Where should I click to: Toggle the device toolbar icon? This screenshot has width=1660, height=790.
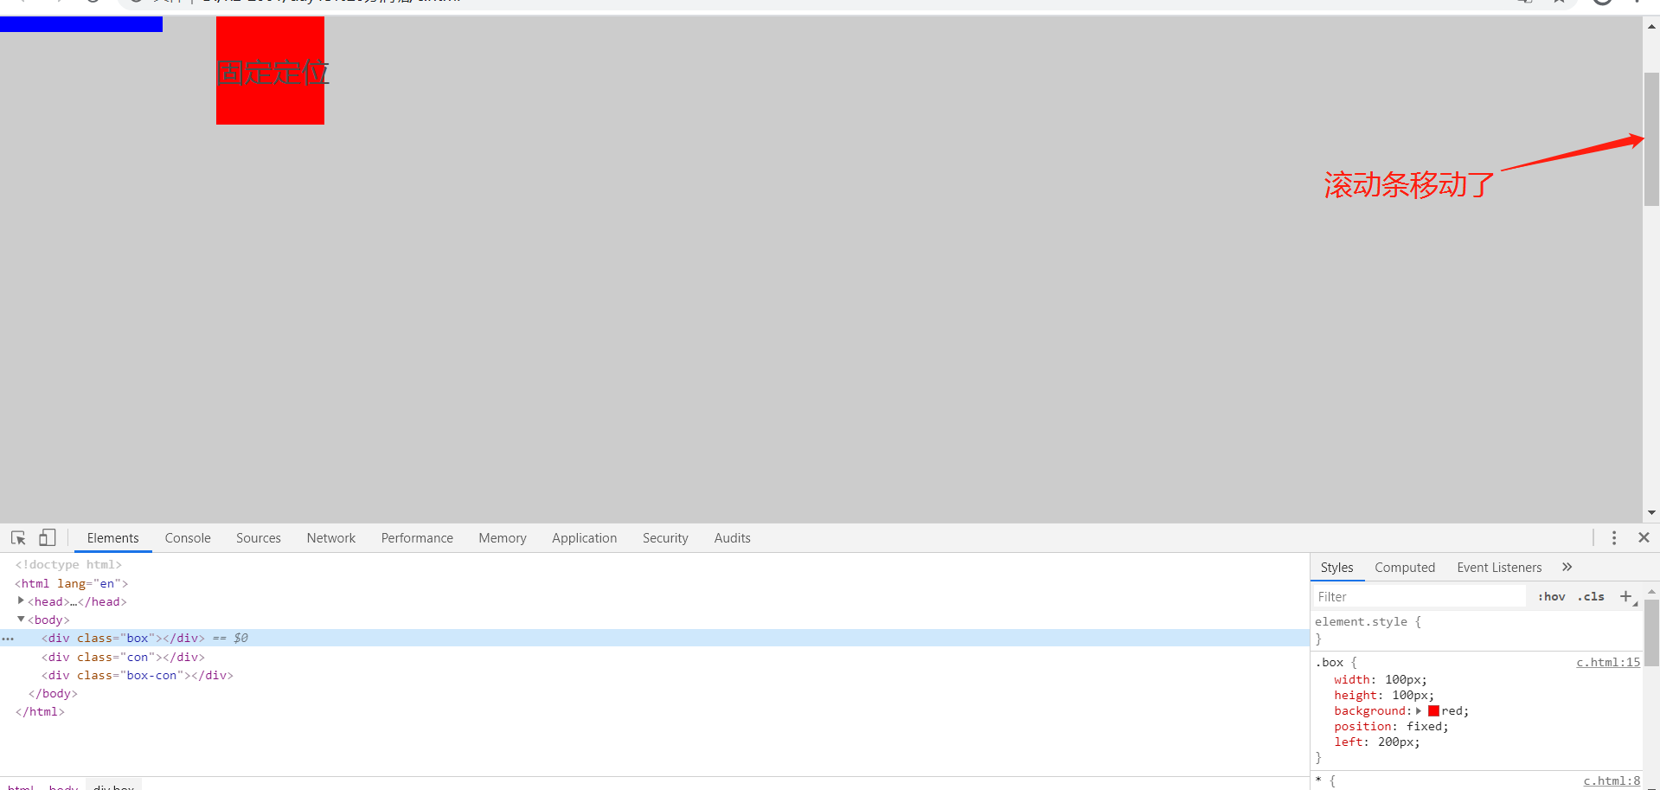pos(47,537)
